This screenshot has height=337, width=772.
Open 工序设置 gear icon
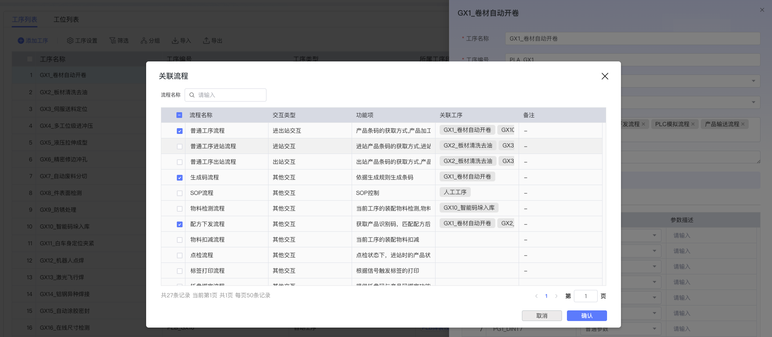(70, 41)
